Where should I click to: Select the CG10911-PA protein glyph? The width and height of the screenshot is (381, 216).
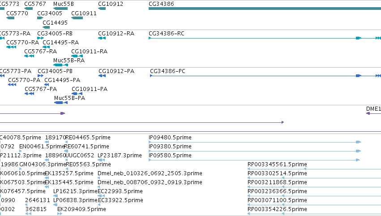tap(77, 94)
